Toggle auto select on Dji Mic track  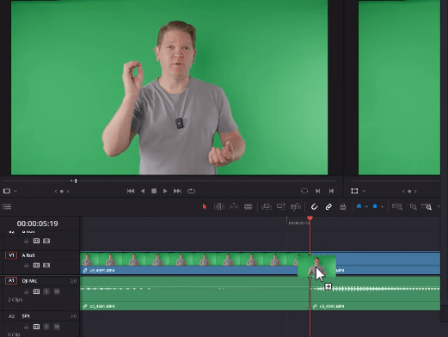coord(36,291)
